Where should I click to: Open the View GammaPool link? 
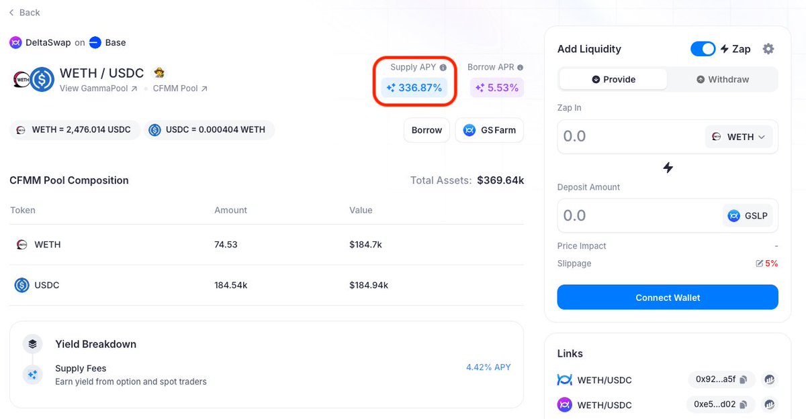[99, 88]
